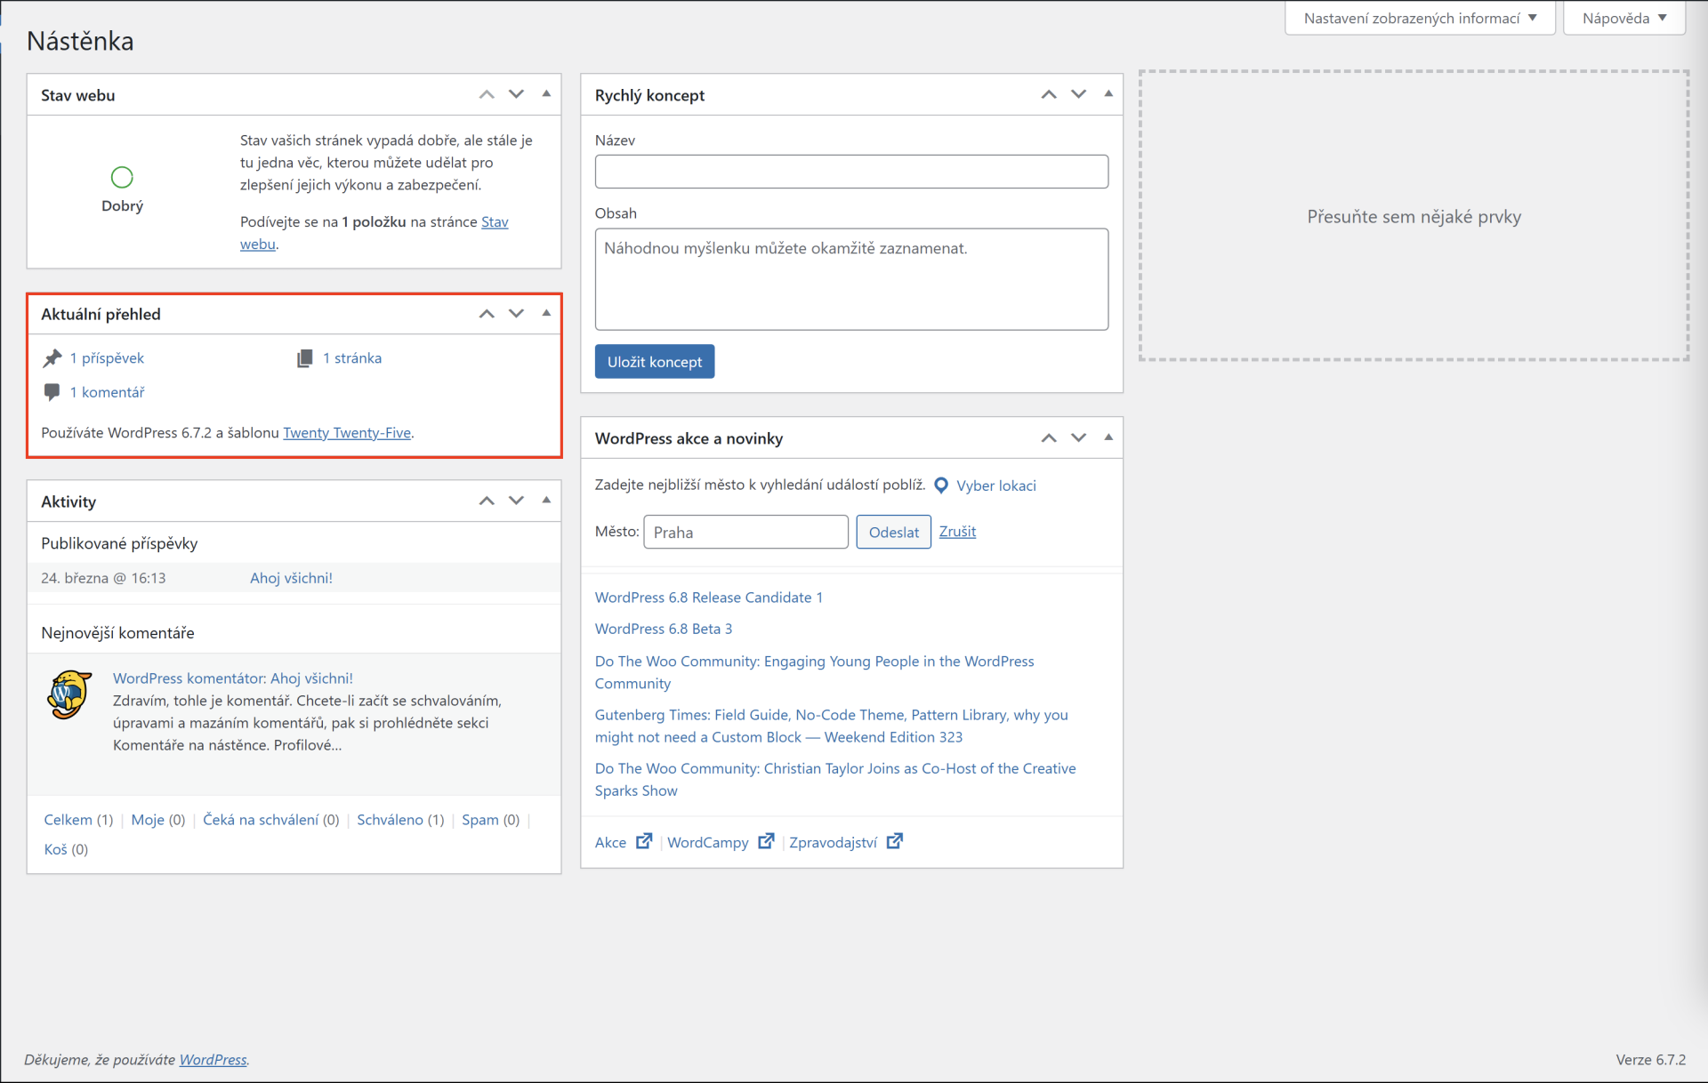Click the commenter avatar thumbnail
Viewport: 1708px width, 1083px height.
click(68, 694)
